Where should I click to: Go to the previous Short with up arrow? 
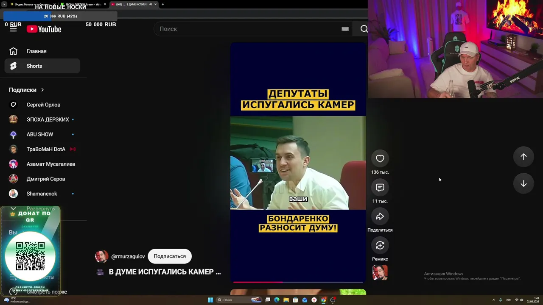[x=523, y=157]
